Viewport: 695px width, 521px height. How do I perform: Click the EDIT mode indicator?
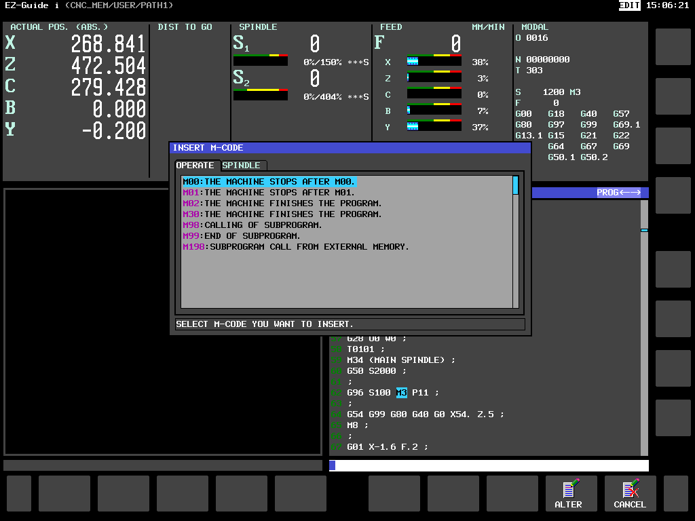coord(629,5)
